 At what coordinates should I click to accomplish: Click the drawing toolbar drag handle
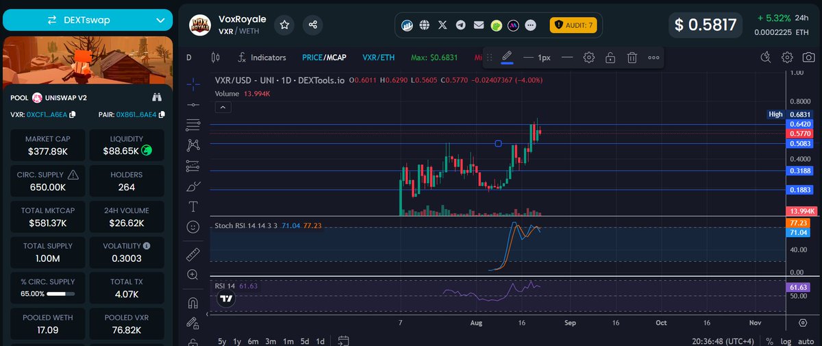(x=489, y=58)
